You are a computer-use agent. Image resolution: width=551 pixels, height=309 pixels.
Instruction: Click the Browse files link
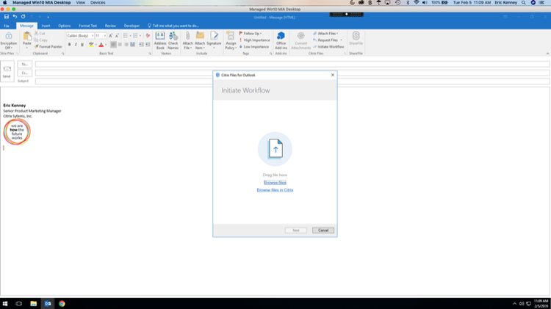pyautogui.click(x=275, y=182)
